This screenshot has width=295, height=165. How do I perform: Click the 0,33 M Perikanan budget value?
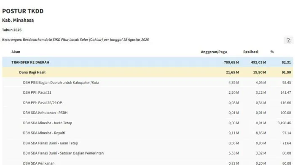[x=233, y=163]
